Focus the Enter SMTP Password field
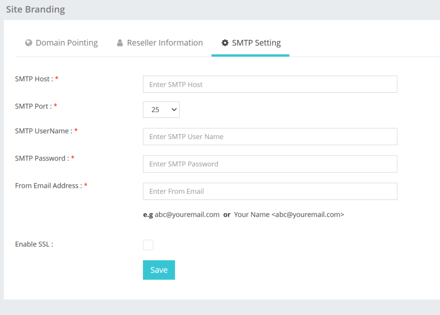This screenshot has width=440, height=315. point(270,164)
